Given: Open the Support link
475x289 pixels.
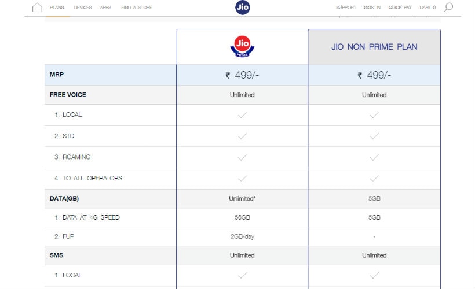Looking at the screenshot, I should point(346,8).
